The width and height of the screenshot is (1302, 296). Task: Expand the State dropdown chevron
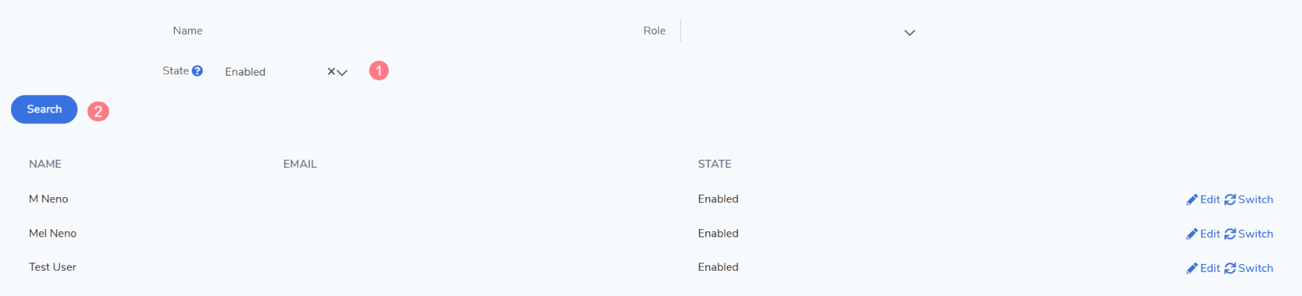[343, 72]
